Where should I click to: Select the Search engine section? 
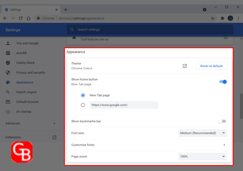(26, 92)
